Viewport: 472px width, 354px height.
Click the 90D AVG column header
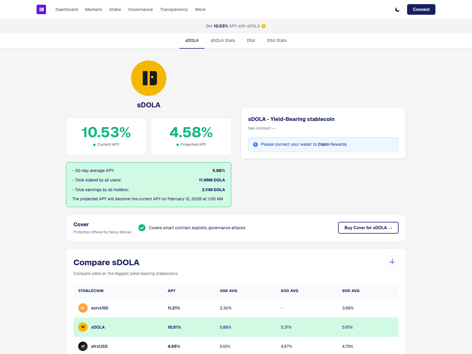click(x=351, y=291)
